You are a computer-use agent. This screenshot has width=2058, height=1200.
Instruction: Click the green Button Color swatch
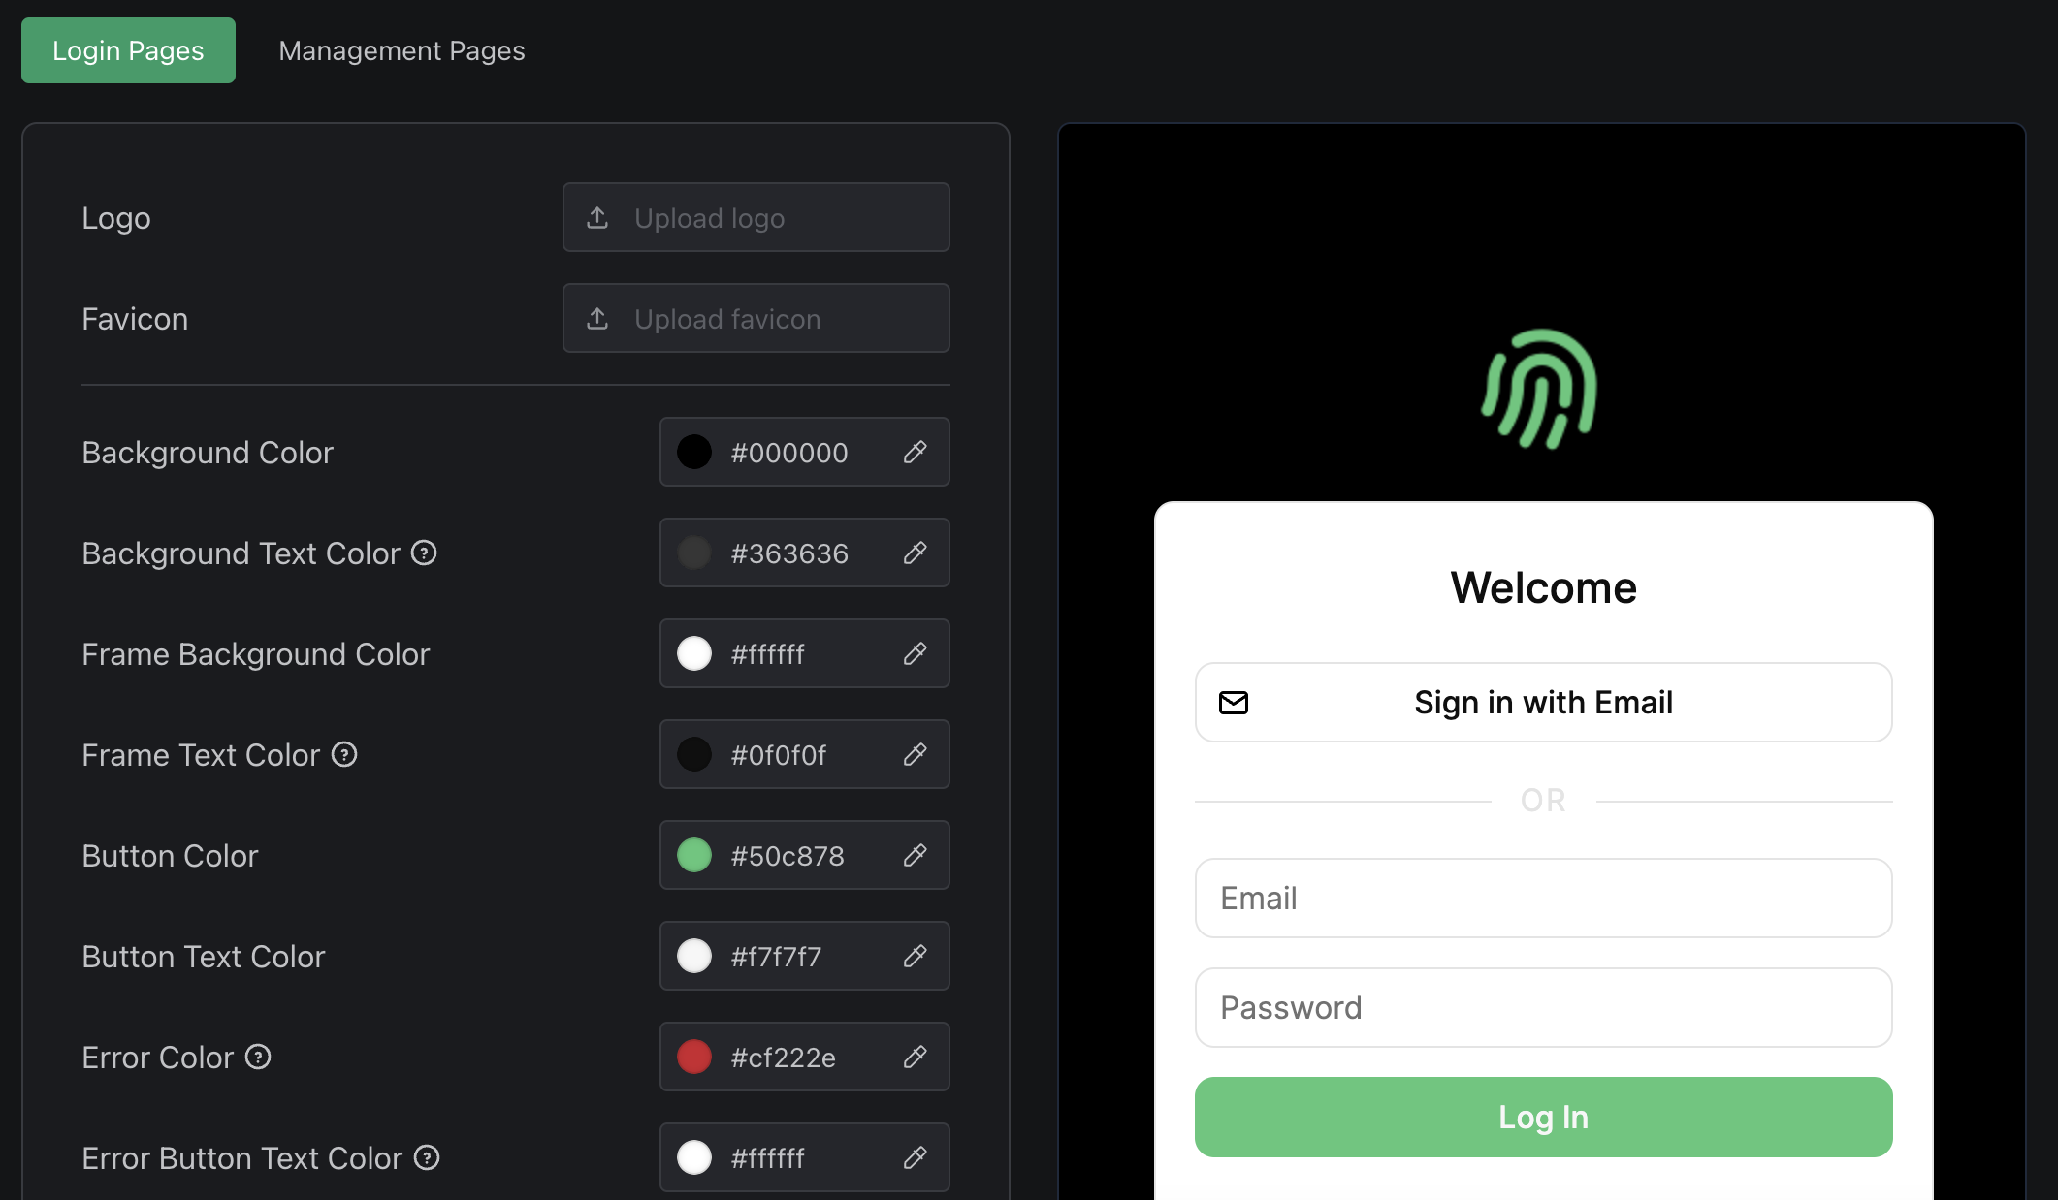tap(694, 855)
